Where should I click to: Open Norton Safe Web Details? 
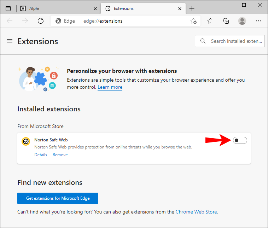click(x=41, y=155)
